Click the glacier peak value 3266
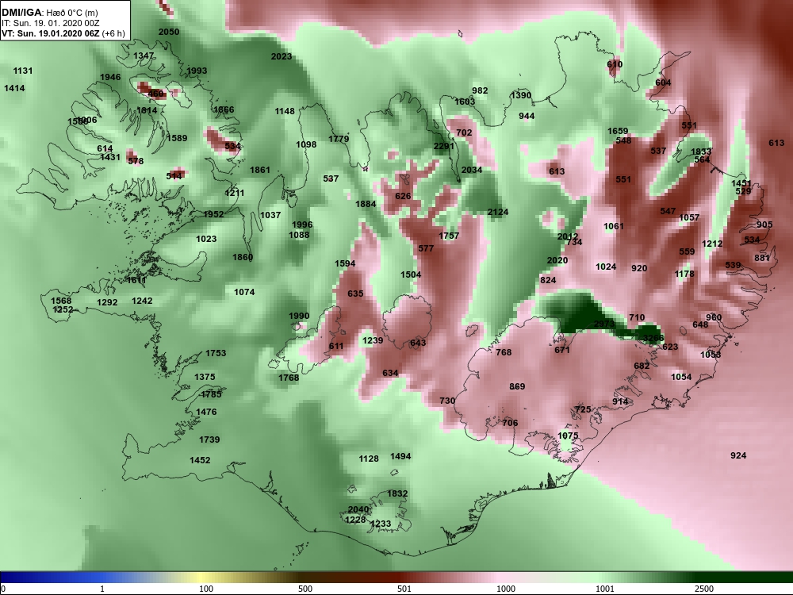The width and height of the screenshot is (793, 595). click(x=653, y=338)
